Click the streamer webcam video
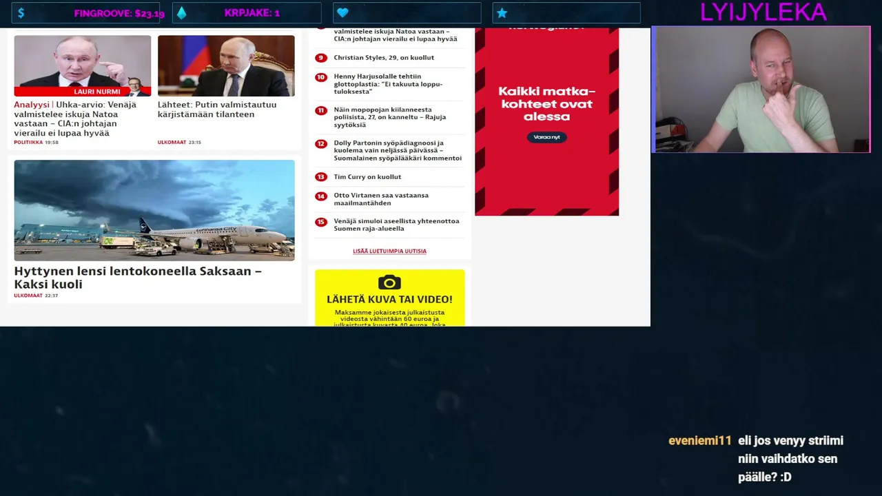Image resolution: width=882 pixels, height=496 pixels. [x=761, y=90]
